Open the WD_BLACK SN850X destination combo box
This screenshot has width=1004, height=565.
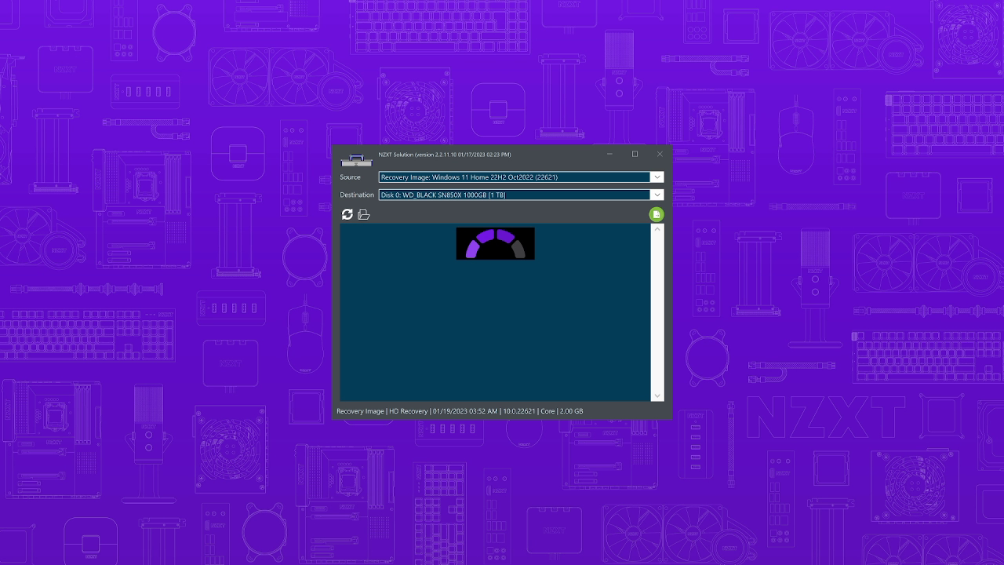coord(514,195)
